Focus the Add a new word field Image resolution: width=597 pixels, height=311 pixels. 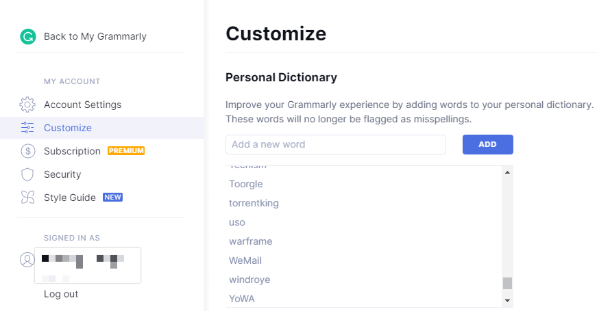click(x=336, y=144)
